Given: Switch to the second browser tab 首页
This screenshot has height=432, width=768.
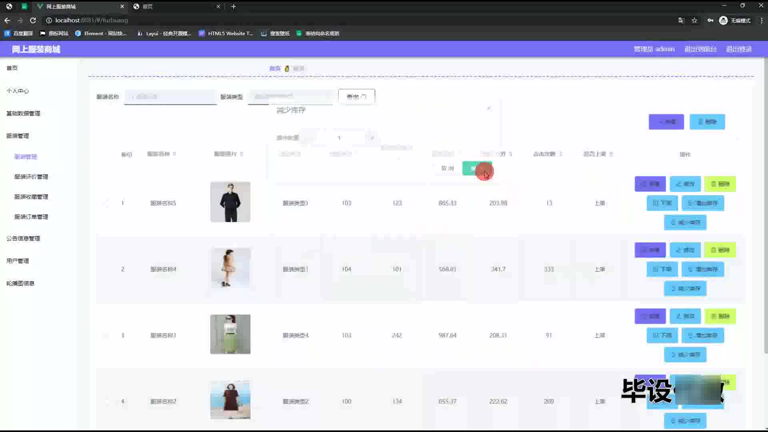Looking at the screenshot, I should click(176, 6).
